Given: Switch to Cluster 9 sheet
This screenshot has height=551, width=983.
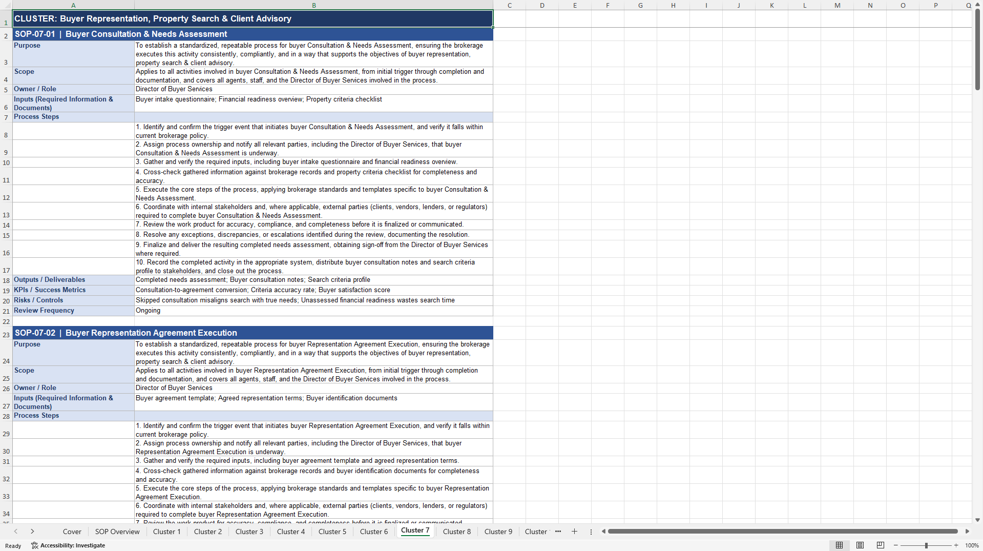Looking at the screenshot, I should click(x=498, y=532).
